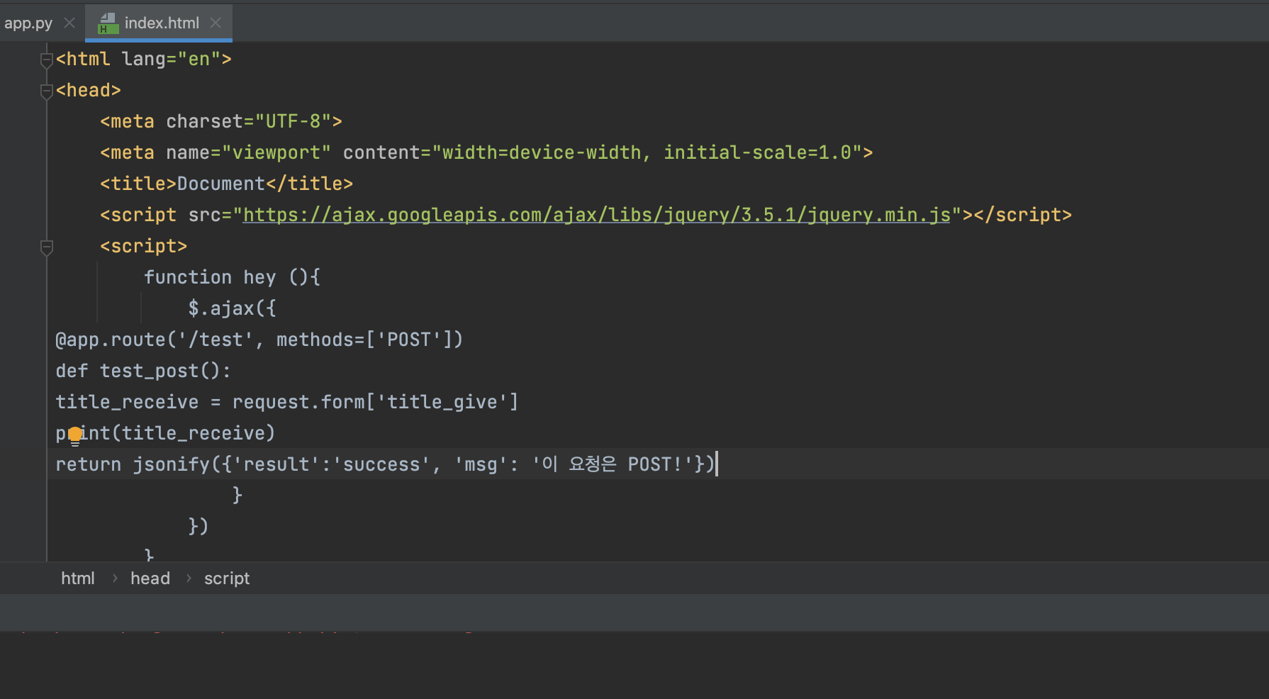Close the index.html tab
This screenshot has height=699, width=1269.
(x=216, y=23)
